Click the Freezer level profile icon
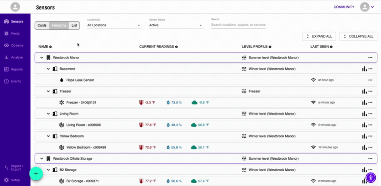 tap(244, 91)
